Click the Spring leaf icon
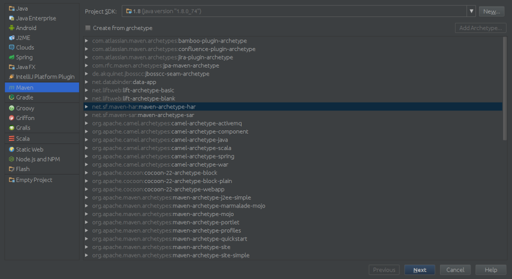Image resolution: width=512 pixels, height=279 pixels. click(11, 57)
